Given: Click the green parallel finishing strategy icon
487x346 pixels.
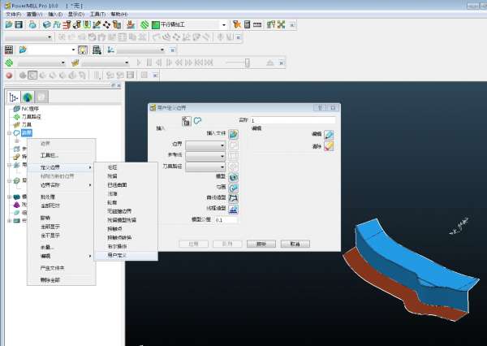Looking at the screenshot, I should 155,24.
